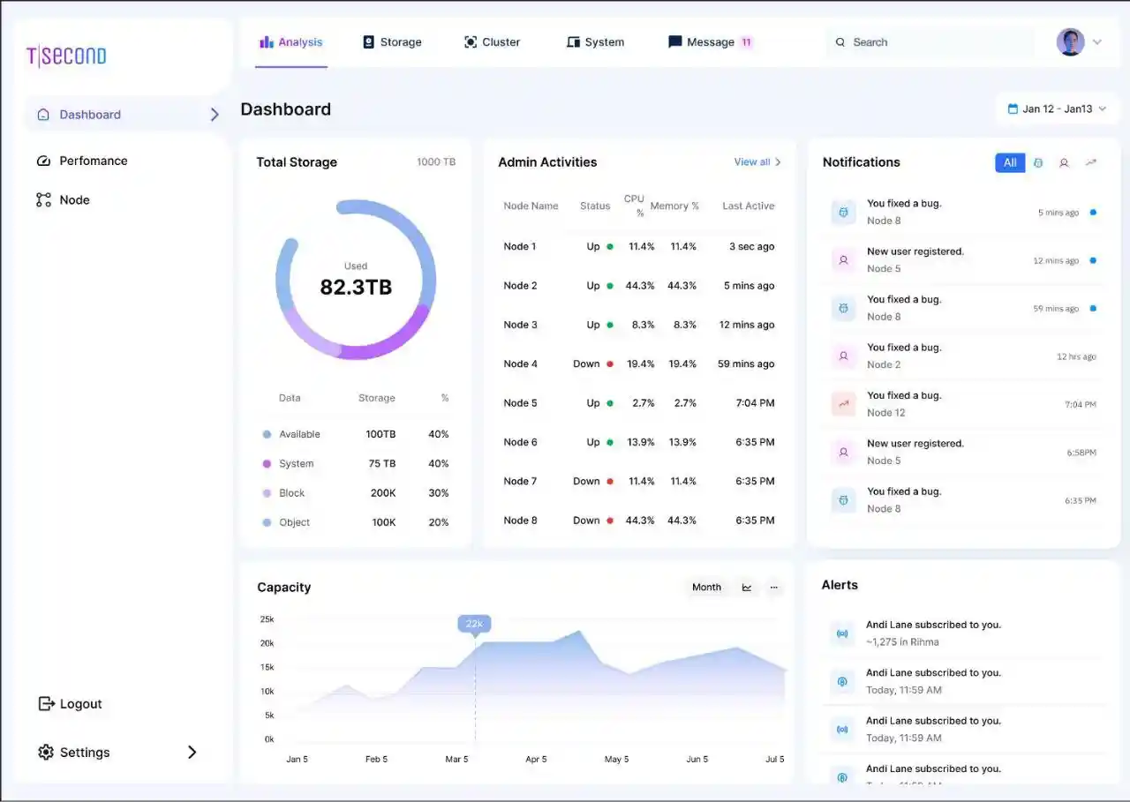Image resolution: width=1130 pixels, height=802 pixels.
Task: Click the bug icon beside Node 8, 5 mins ago
Action: [844, 212]
